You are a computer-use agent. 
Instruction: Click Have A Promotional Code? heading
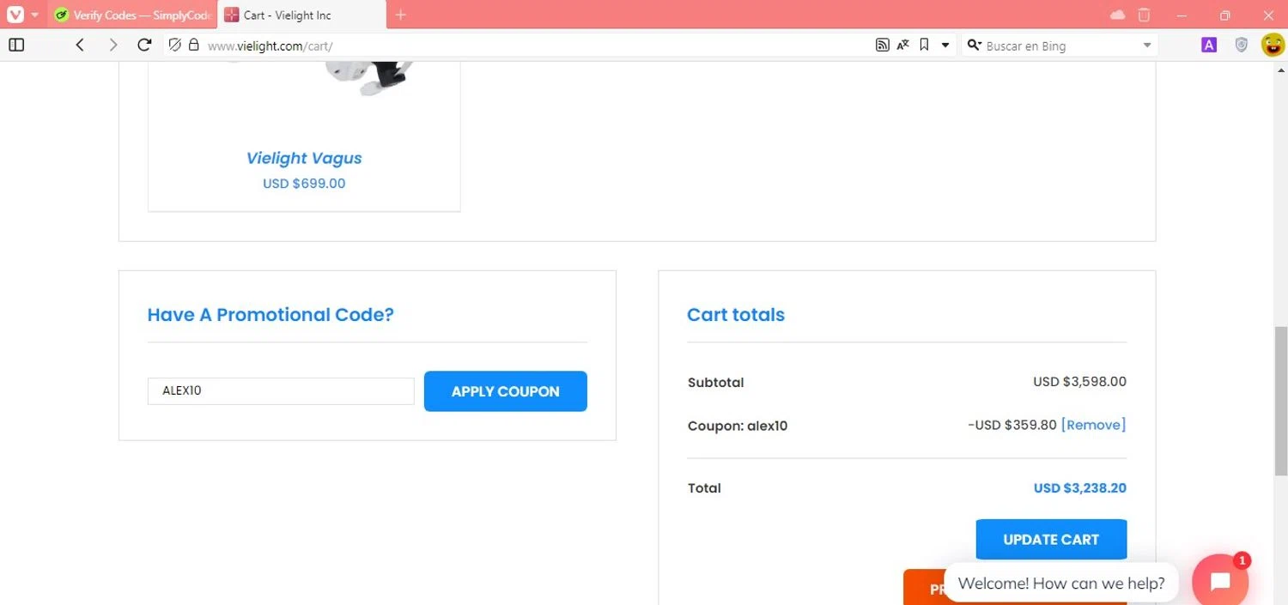[x=270, y=315]
